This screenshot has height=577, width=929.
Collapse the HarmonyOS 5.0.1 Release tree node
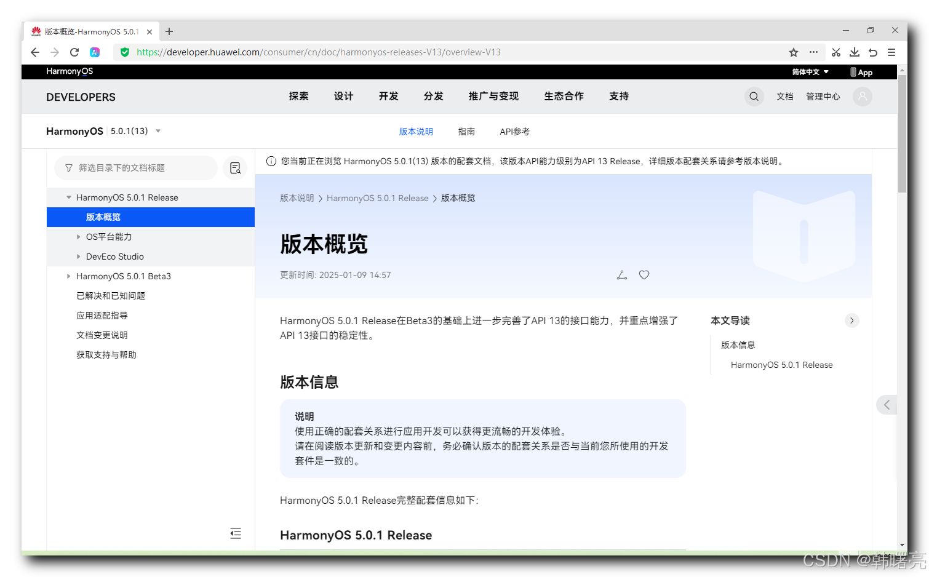[69, 197]
